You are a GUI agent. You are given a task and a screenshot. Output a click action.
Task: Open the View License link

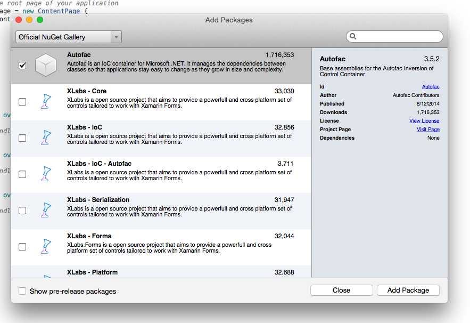[x=424, y=120]
